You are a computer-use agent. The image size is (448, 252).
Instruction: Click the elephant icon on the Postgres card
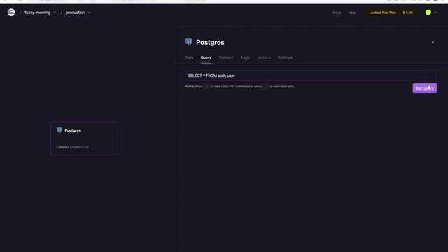coord(59,130)
